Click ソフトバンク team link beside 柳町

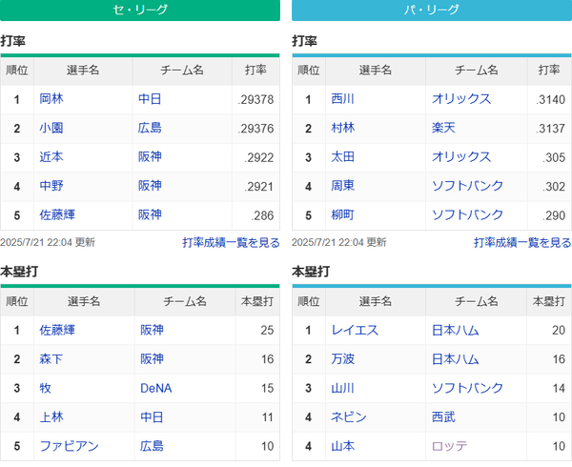point(467,215)
